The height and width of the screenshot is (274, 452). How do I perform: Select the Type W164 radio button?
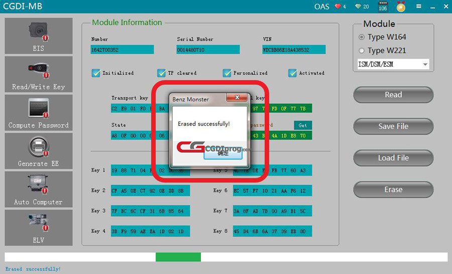coord(362,37)
